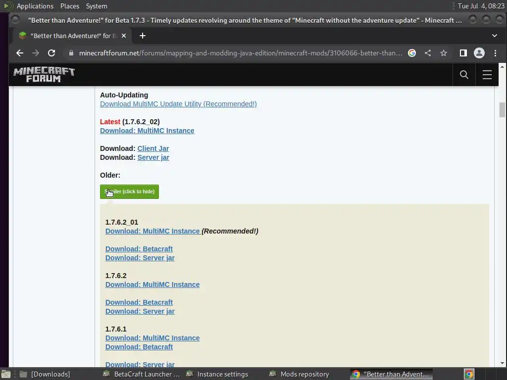
Task: Open the Chrome profile avatar
Action: 479,53
